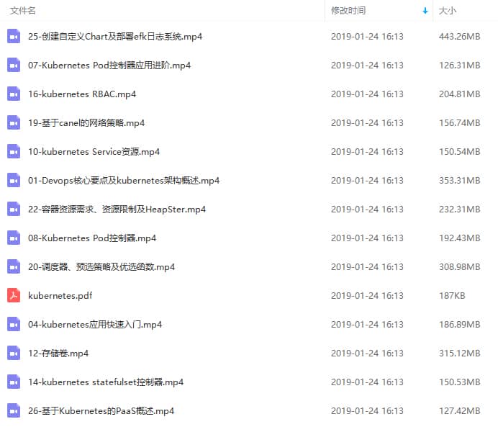Click the video icon beside 12-存储卷.mp4

coord(14,354)
